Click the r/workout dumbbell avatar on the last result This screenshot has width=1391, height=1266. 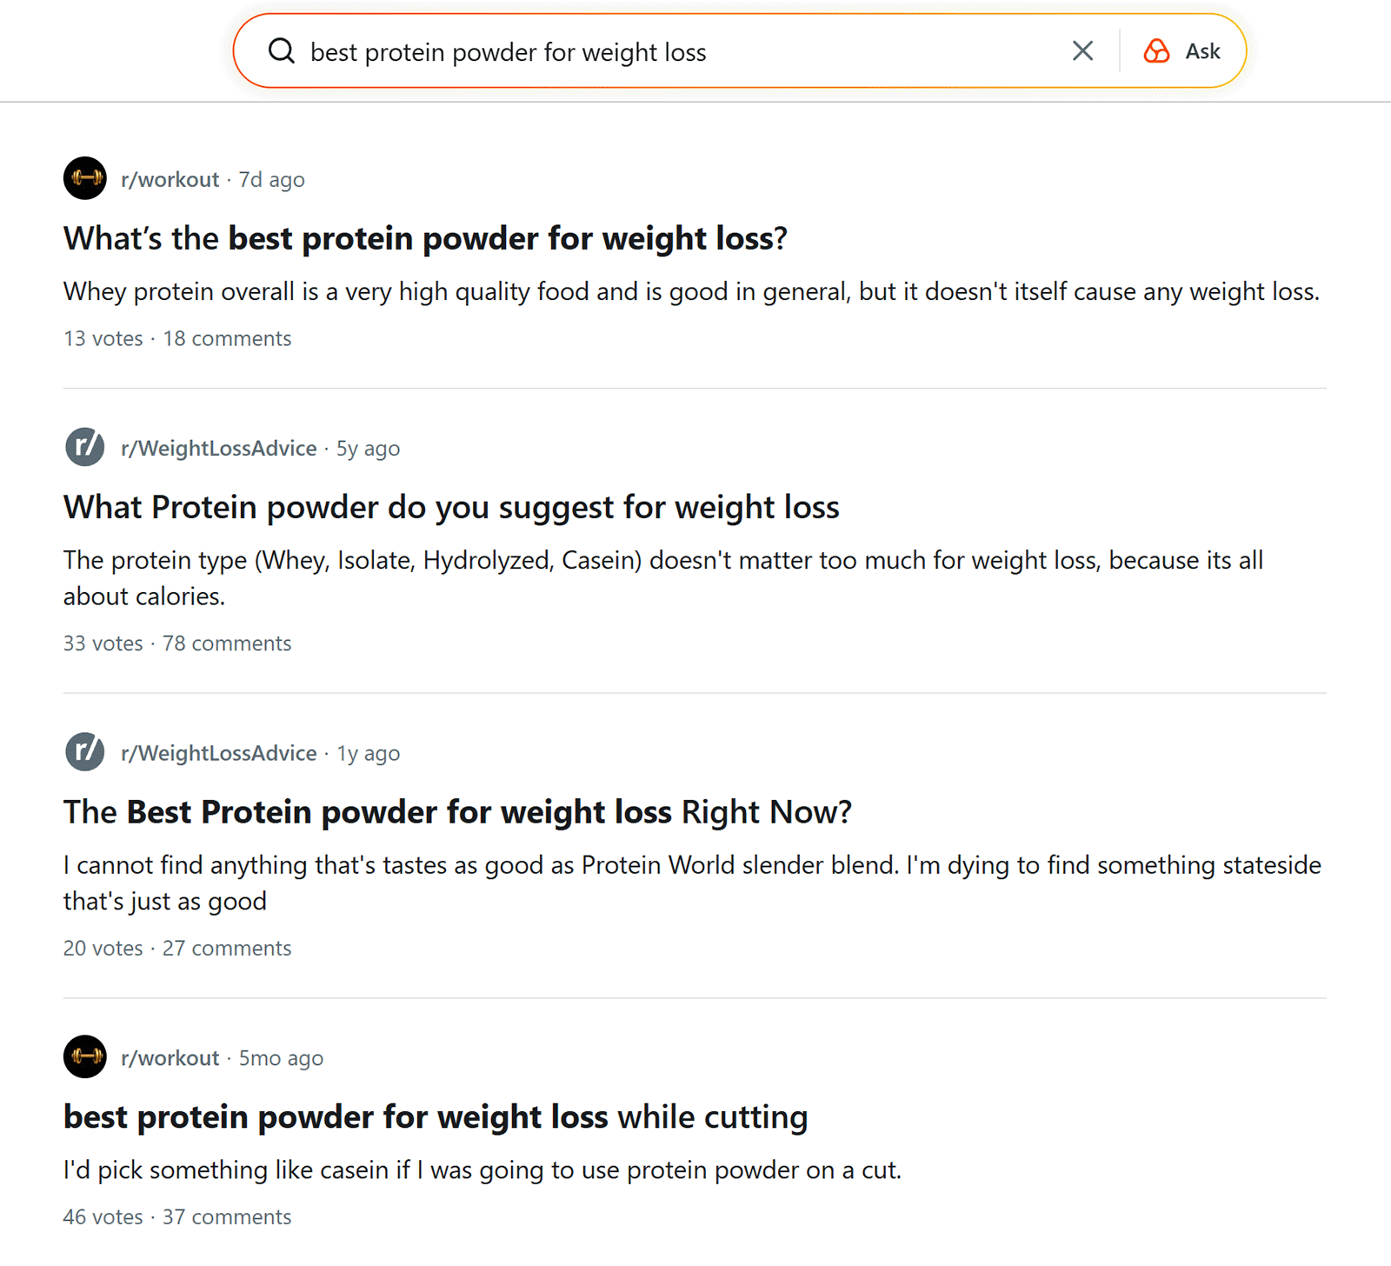click(84, 1057)
